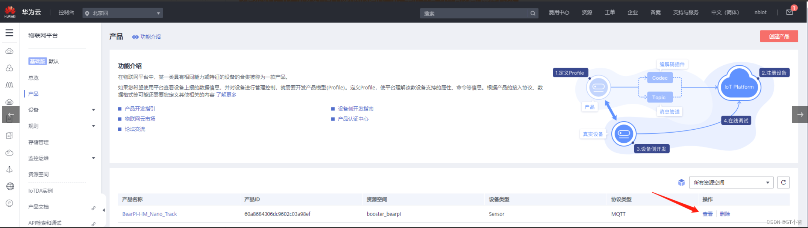Click the search magnifier icon
The image size is (808, 228).
pyautogui.click(x=533, y=14)
